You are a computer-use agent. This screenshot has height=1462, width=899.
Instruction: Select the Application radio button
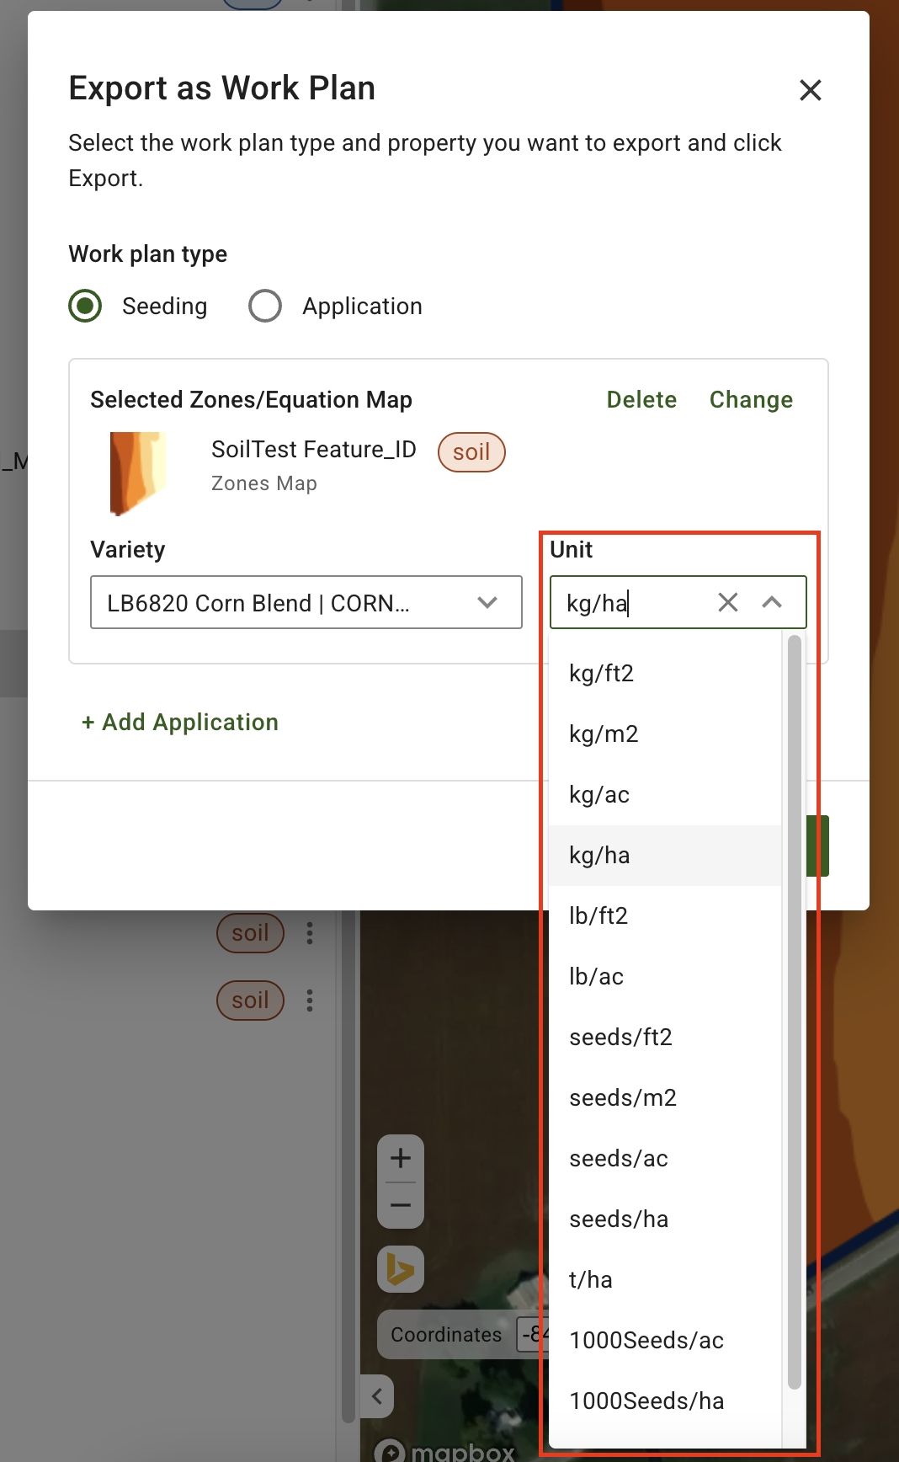[265, 306]
